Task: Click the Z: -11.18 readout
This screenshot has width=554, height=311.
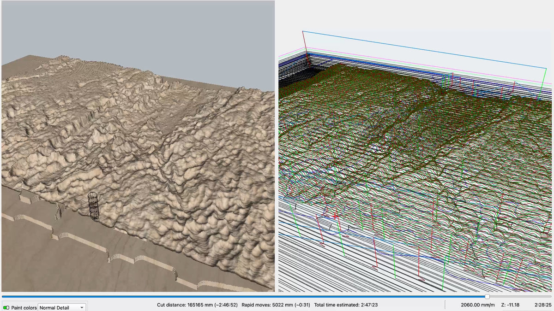Action: [510, 305]
